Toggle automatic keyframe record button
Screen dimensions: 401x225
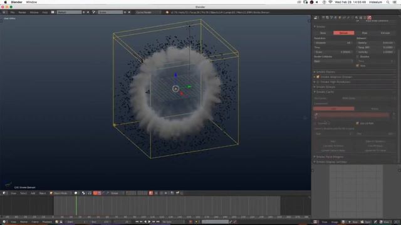[x=190, y=222]
